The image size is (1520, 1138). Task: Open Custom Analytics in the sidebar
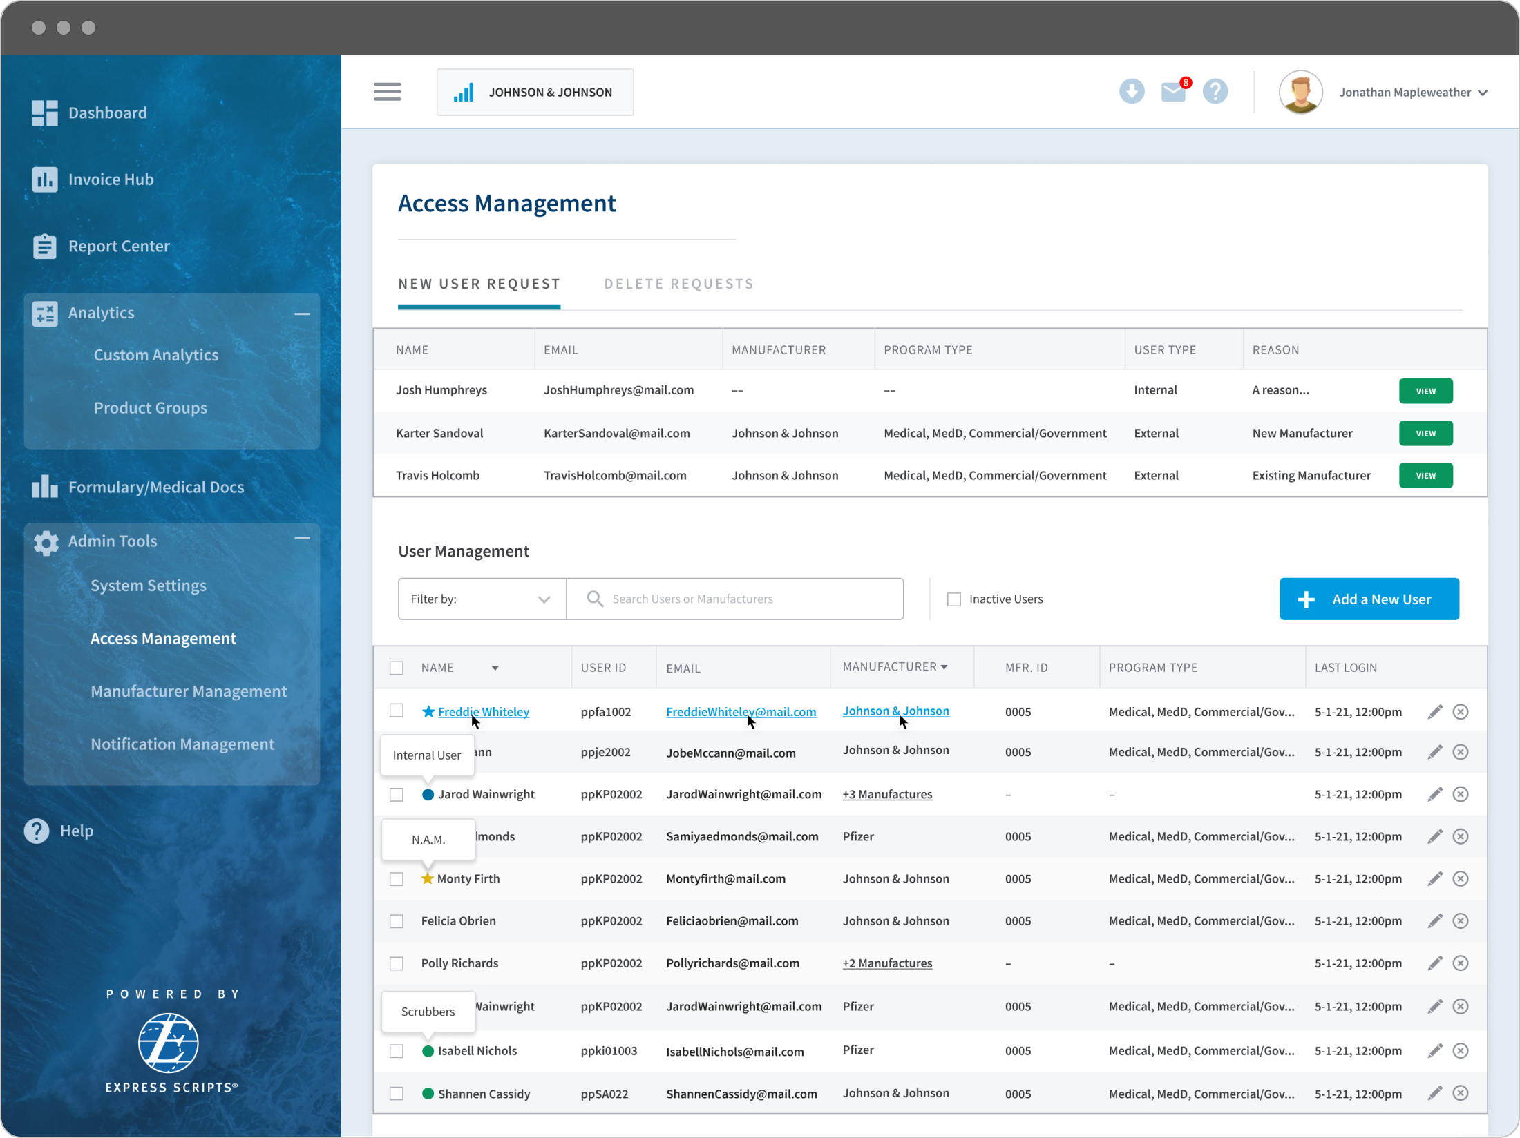(x=156, y=355)
